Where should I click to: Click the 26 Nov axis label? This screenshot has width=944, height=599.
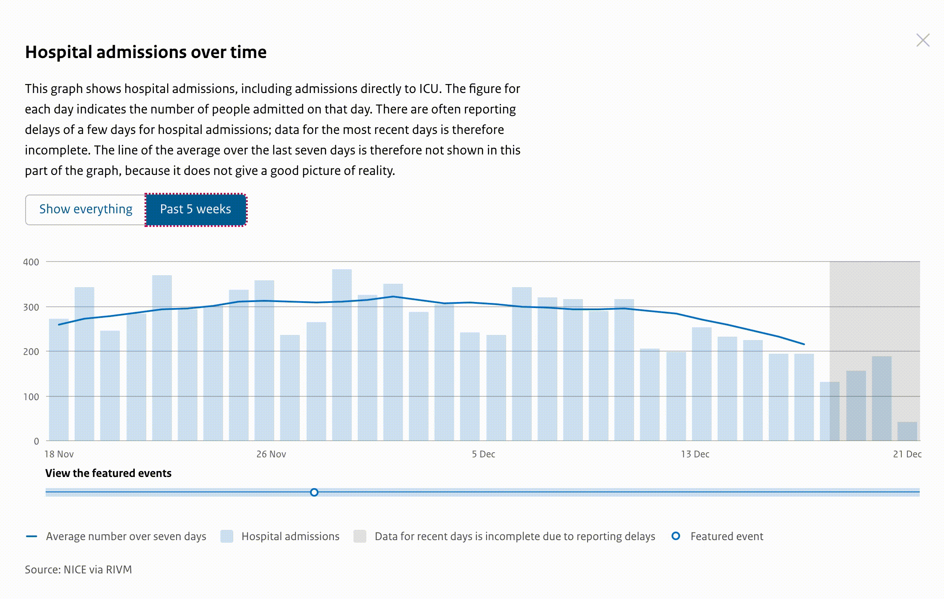pos(271,454)
